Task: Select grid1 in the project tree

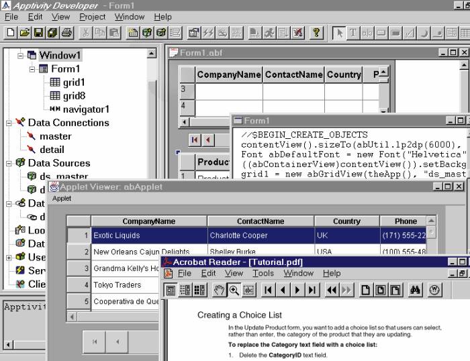Action: coord(73,83)
